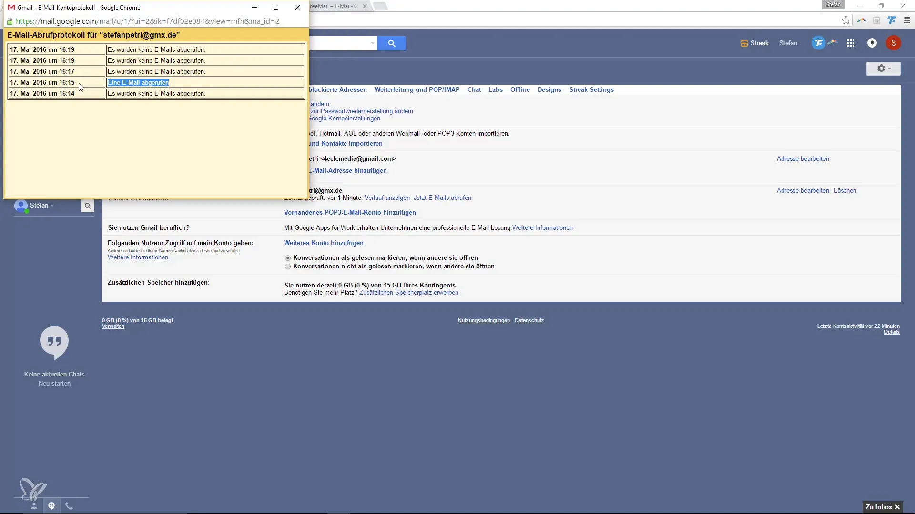Click blockierte Adressen settings tab
The width and height of the screenshot is (915, 514).
(338, 89)
